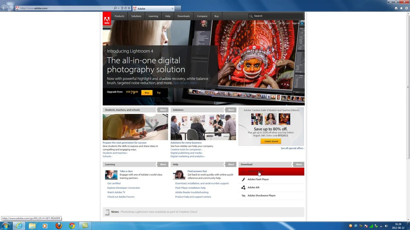Launch Firefox from the taskbar
The height and width of the screenshot is (230, 410).
tap(59, 226)
